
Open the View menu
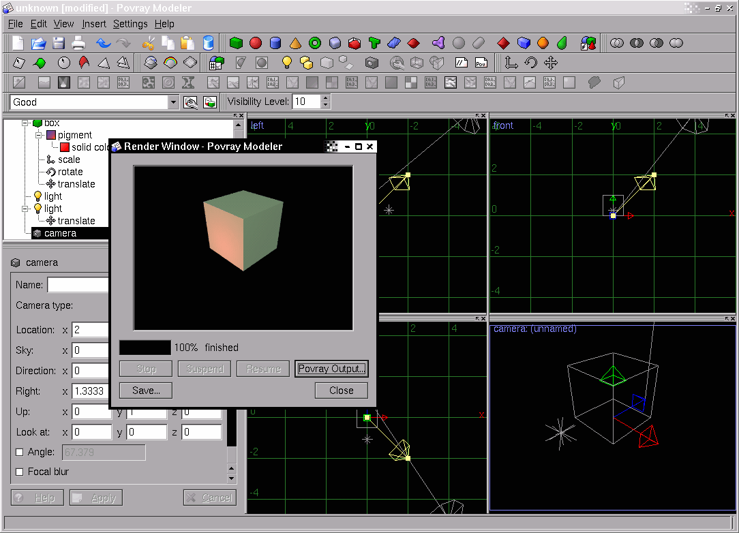[x=63, y=24]
